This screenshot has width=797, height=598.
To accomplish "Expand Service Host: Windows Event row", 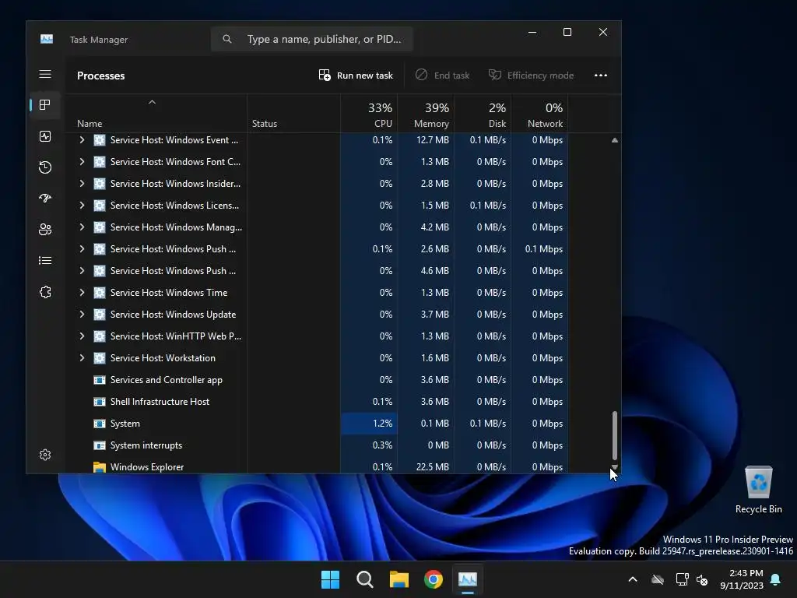I will pyautogui.click(x=82, y=140).
